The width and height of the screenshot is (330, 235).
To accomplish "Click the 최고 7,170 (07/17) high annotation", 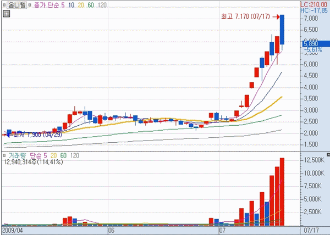I will [245, 18].
